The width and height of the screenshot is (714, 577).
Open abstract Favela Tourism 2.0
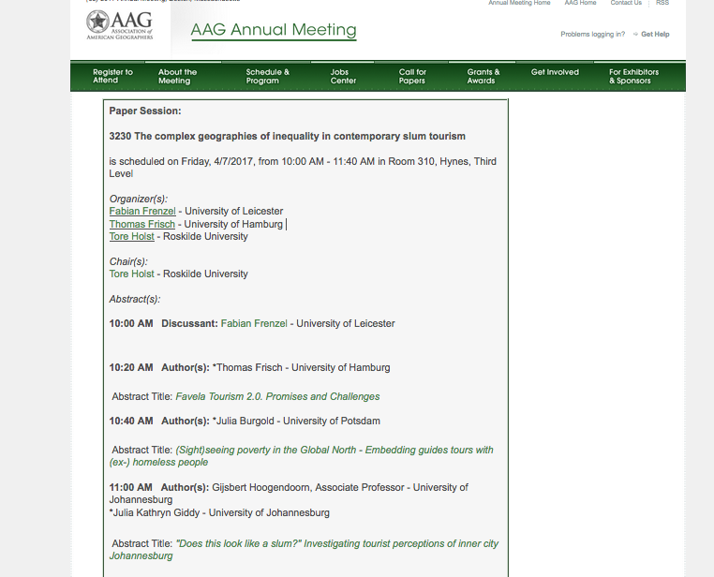pyautogui.click(x=277, y=396)
